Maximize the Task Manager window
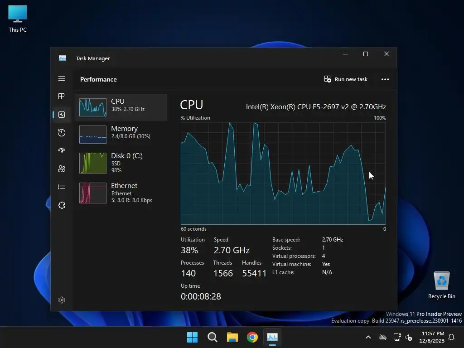The height and width of the screenshot is (348, 464). click(366, 54)
